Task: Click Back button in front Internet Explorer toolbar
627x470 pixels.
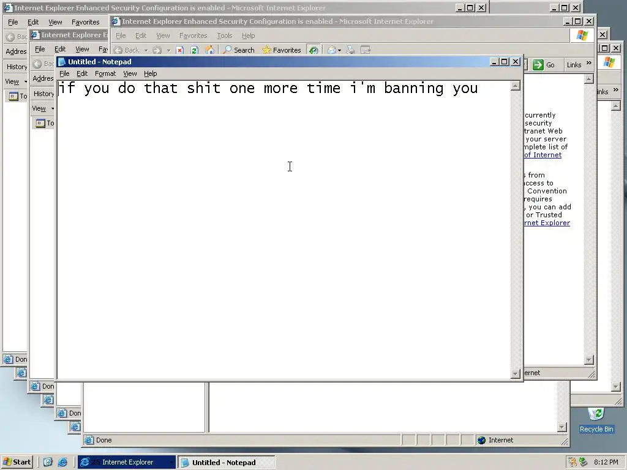Action: click(127, 50)
